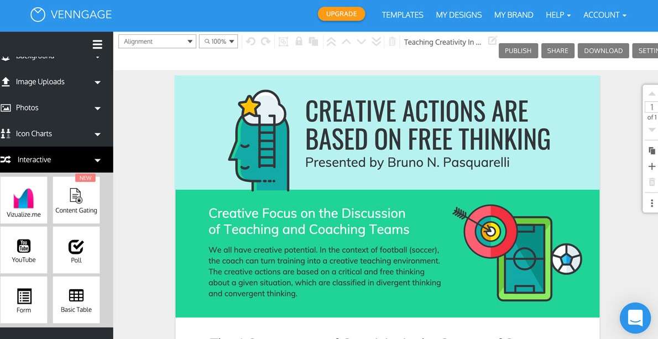This screenshot has width=658, height=339.
Task: Select the target and soccer field illustration
Action: point(517,253)
